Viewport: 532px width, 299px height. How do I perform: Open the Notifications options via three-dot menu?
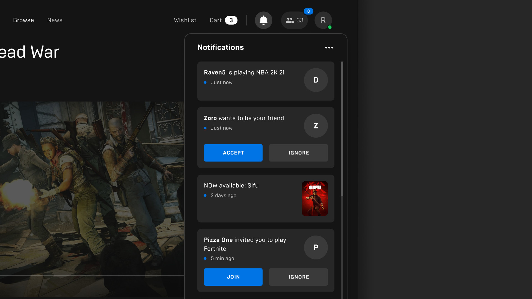pyautogui.click(x=329, y=47)
